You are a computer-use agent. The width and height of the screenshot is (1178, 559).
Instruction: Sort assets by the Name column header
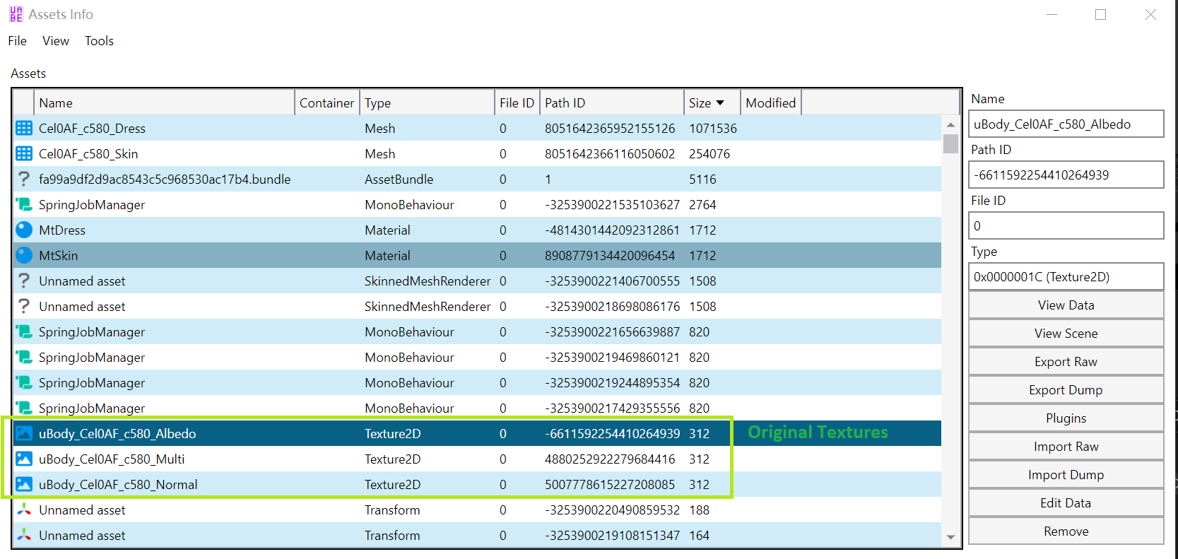(x=164, y=102)
